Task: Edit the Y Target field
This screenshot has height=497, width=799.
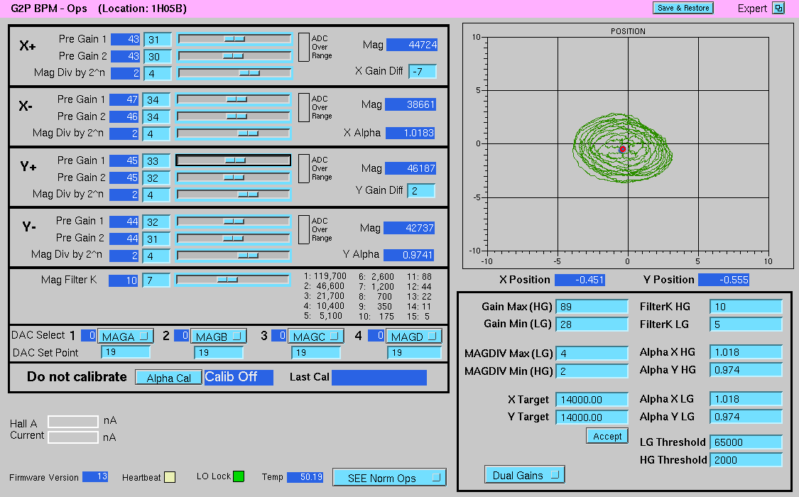Action: point(592,417)
